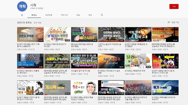Screen dimensions: 188x105
Task: Click video title 노무현의 죽음에 담긴 시대정신
Action: pos(82,98)
